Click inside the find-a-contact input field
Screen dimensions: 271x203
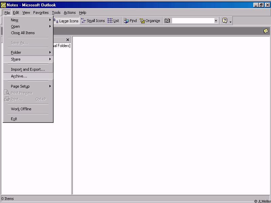(x=192, y=21)
